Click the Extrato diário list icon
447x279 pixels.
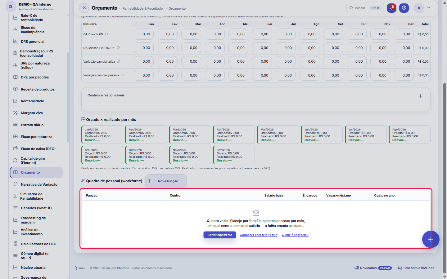pyautogui.click(x=16, y=125)
